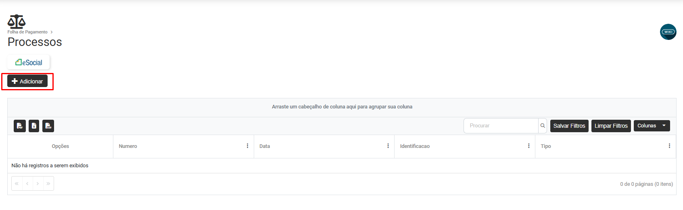Screen dimensions: 683x210
Task: Open the Colunas dropdown
Action: coord(652,126)
